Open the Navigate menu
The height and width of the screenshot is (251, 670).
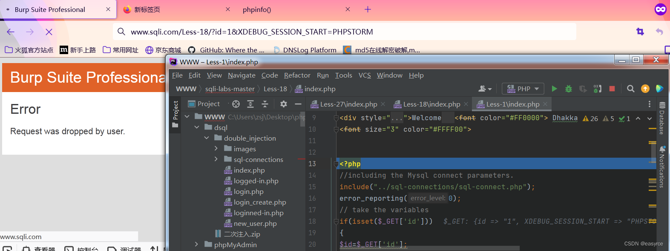242,75
